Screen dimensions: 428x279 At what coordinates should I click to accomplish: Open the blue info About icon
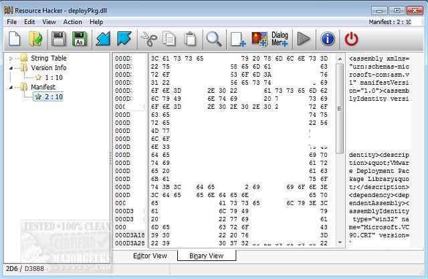coord(328,39)
